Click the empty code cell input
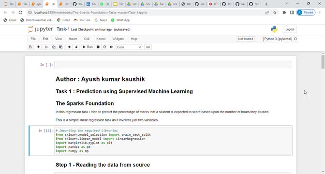Image resolution: width=325 pixels, height=174 pixels. [173, 65]
